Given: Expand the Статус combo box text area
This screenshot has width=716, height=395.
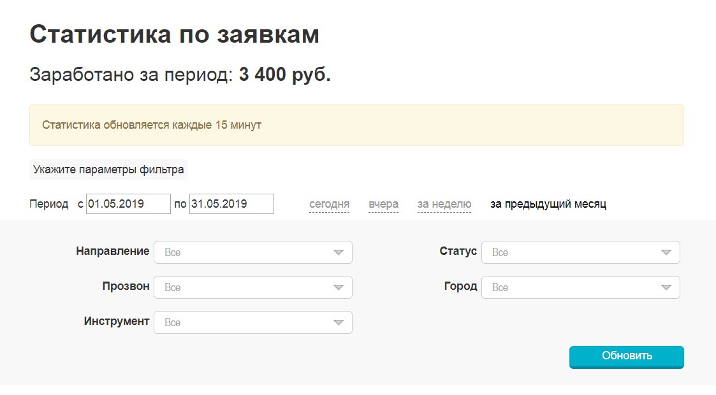Looking at the screenshot, I should 570,252.
